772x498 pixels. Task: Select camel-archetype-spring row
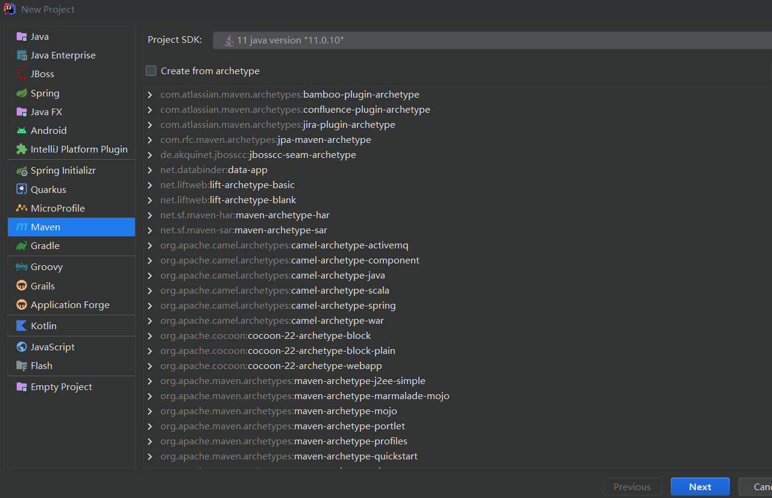point(457,306)
